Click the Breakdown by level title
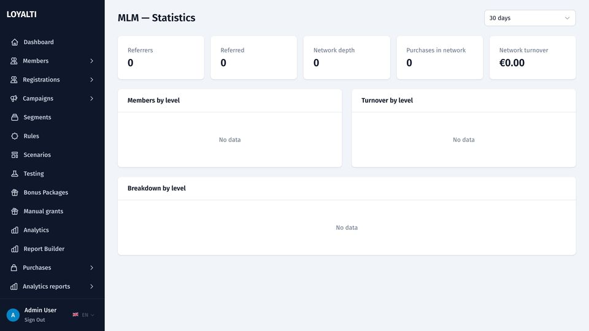Viewport: 589px width, 331px height. click(x=156, y=188)
